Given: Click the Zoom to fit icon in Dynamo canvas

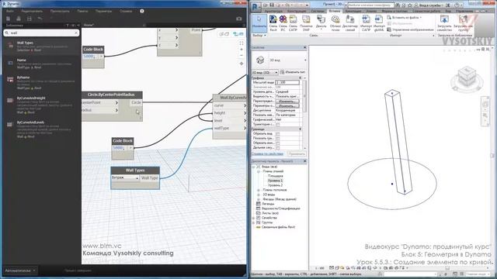Looking at the screenshot, I should click(x=242, y=43).
